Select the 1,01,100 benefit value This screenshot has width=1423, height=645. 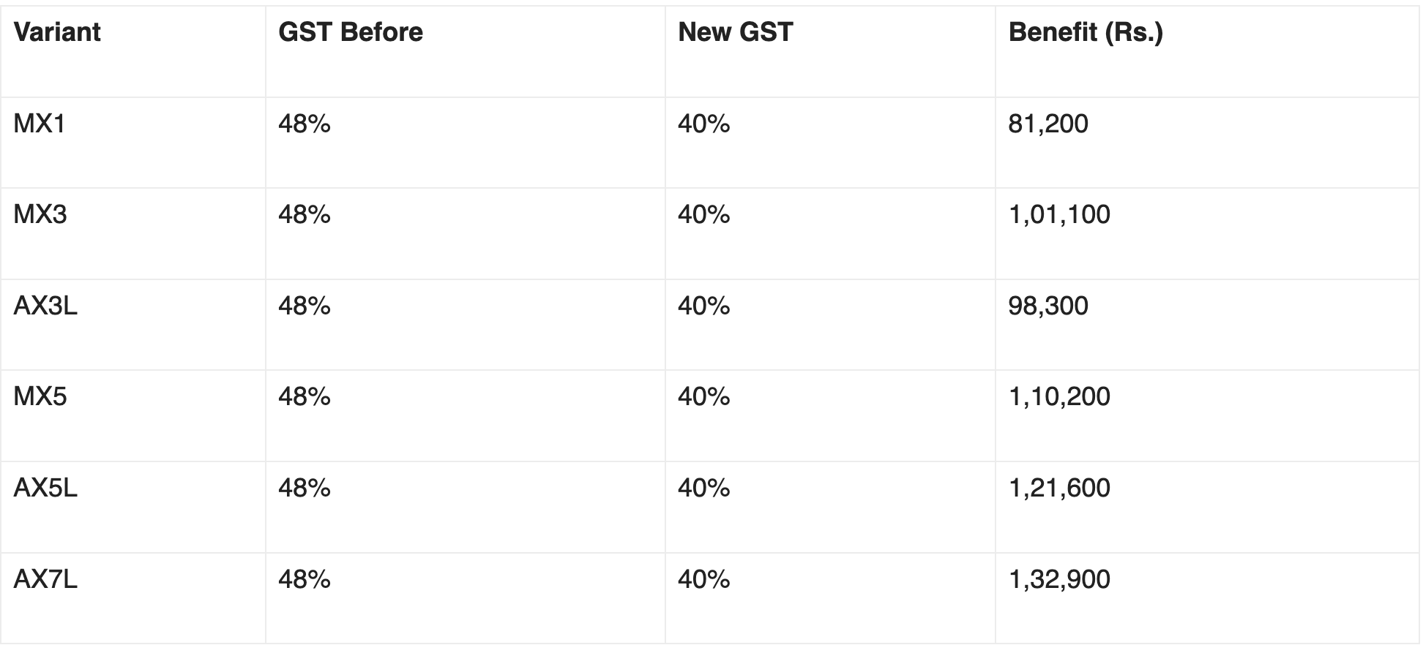(1058, 214)
